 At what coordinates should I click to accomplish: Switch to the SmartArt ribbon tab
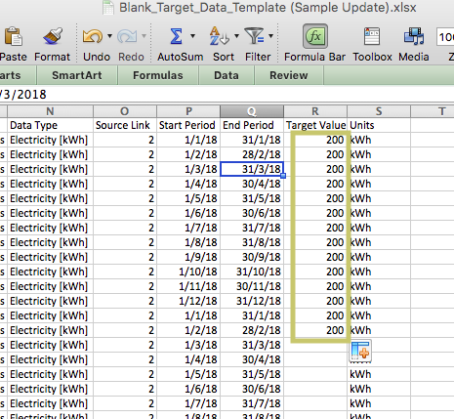click(77, 75)
